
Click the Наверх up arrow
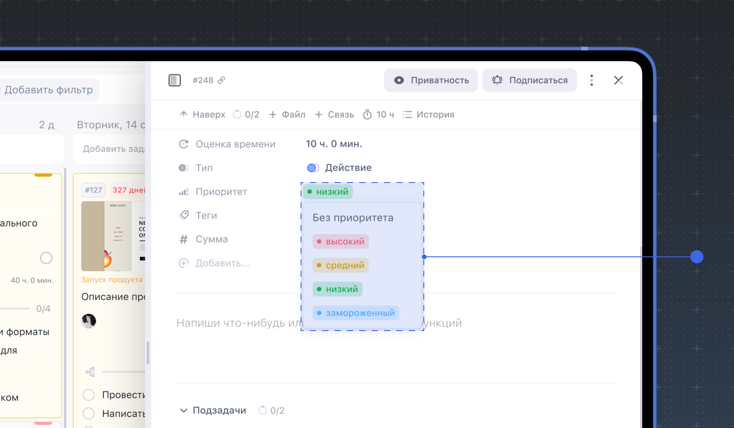184,114
